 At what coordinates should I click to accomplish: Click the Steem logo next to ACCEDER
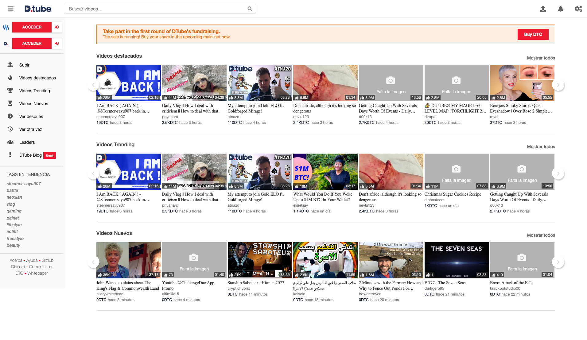pos(6,27)
